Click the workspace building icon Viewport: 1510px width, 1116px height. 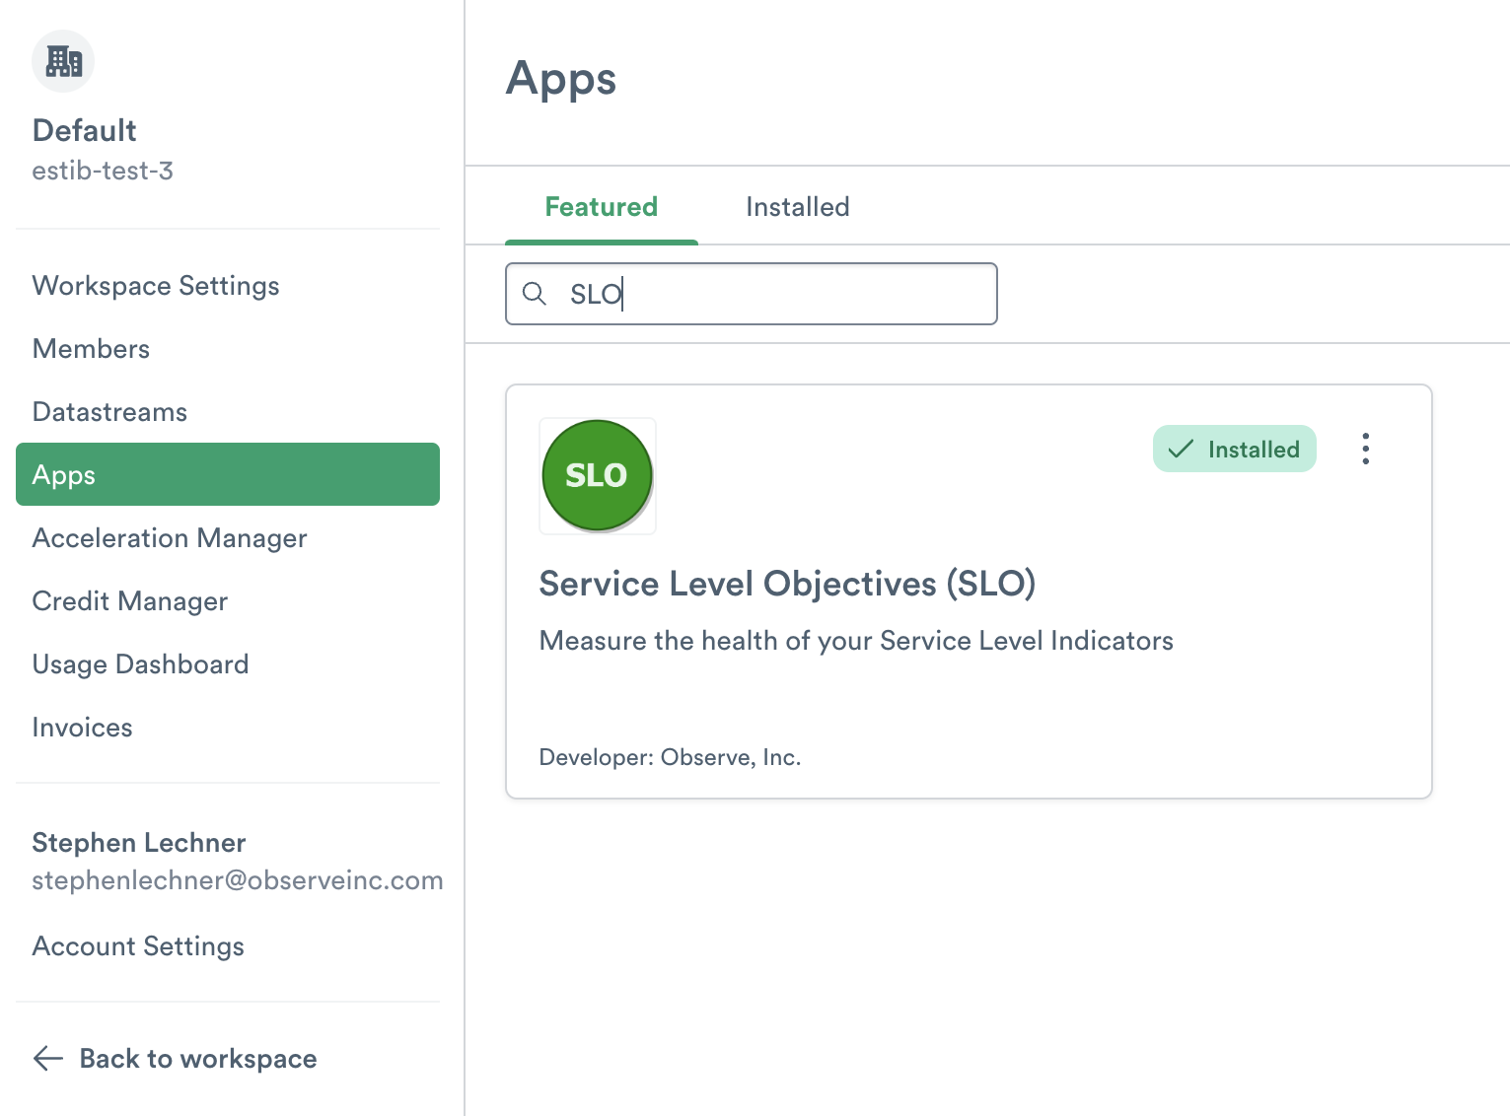point(63,61)
